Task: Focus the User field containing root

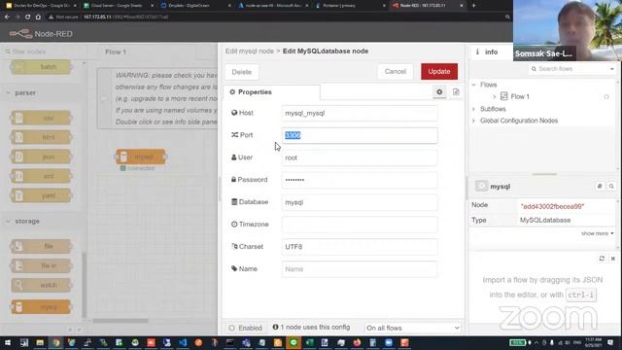Action: coord(360,157)
